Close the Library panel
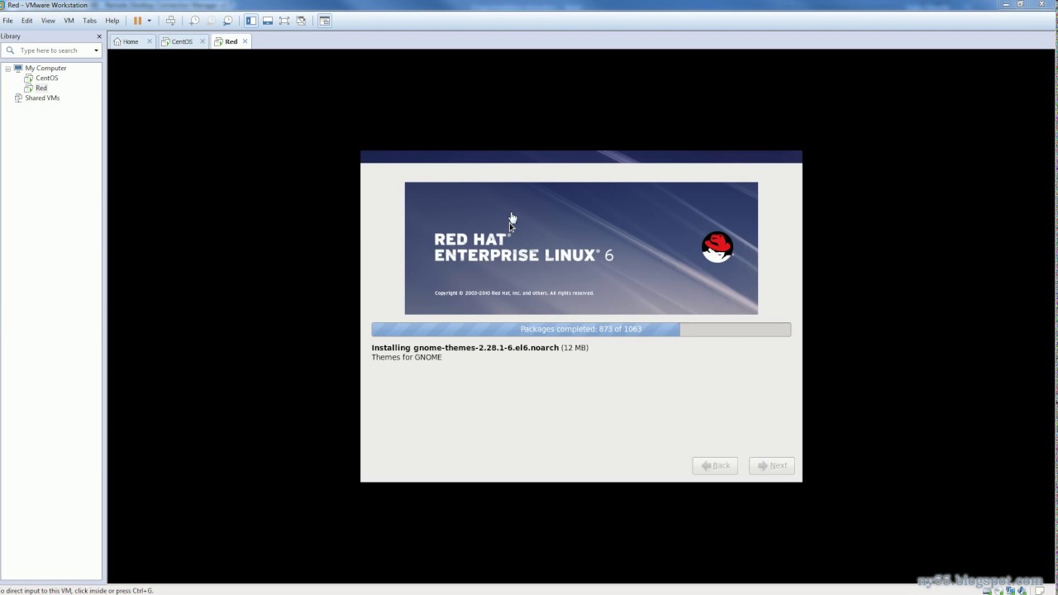 (x=99, y=36)
